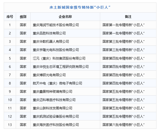This screenshot has height=131, width=160.
Task: Select the 序号 column header
Action: [x=10, y=17]
